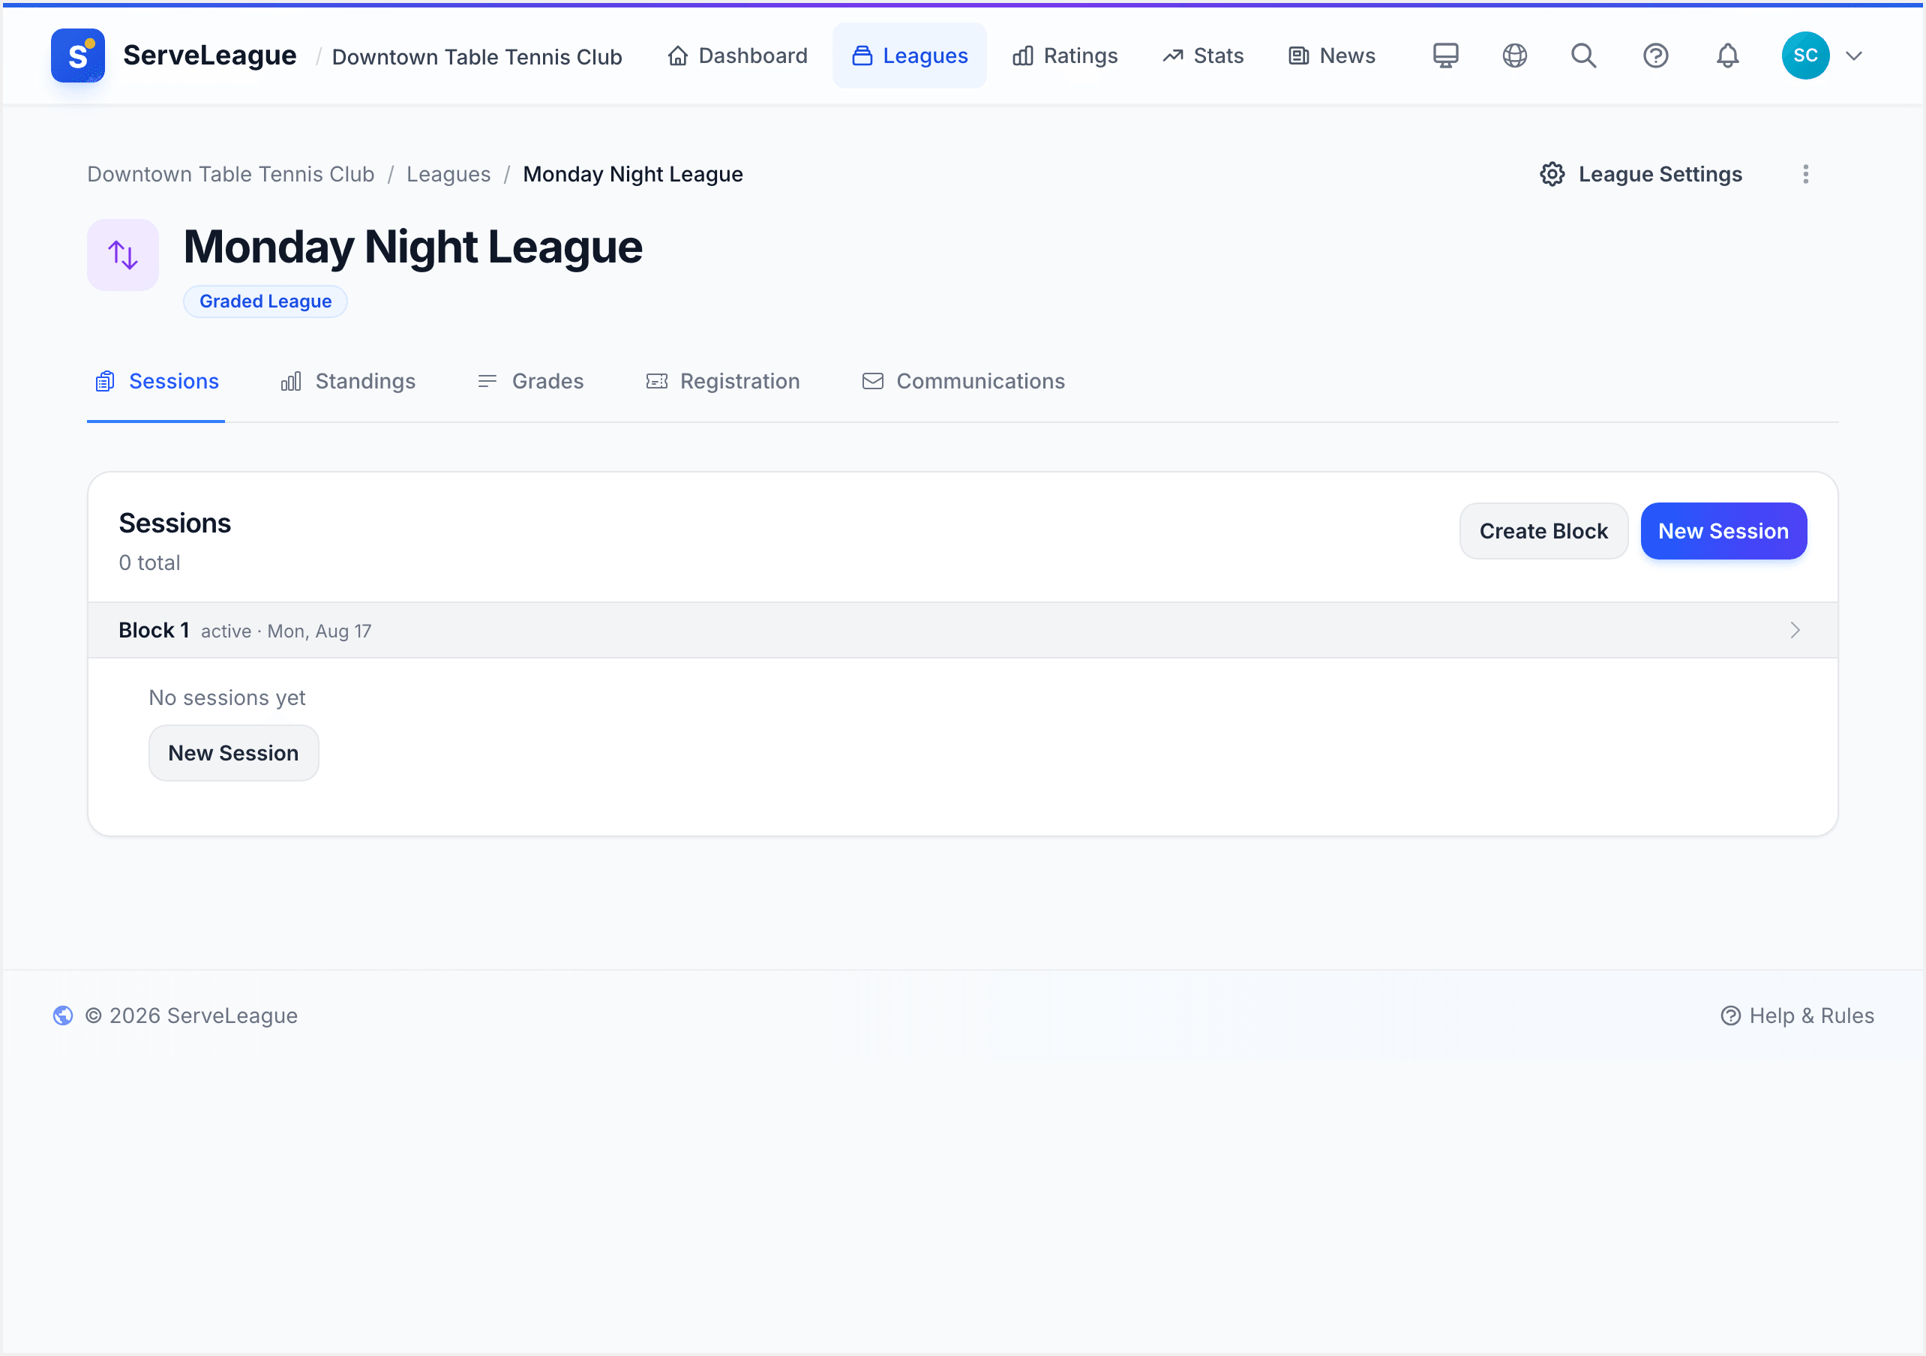
Task: Open League Settings link
Action: (1641, 174)
